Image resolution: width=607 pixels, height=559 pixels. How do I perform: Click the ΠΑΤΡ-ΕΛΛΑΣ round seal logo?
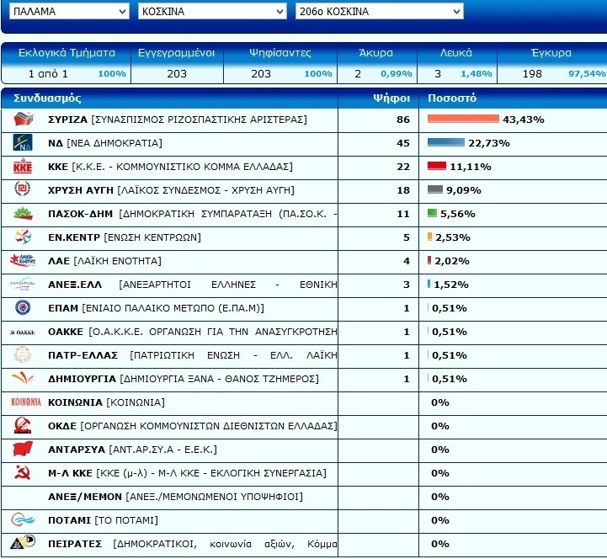click(x=23, y=354)
